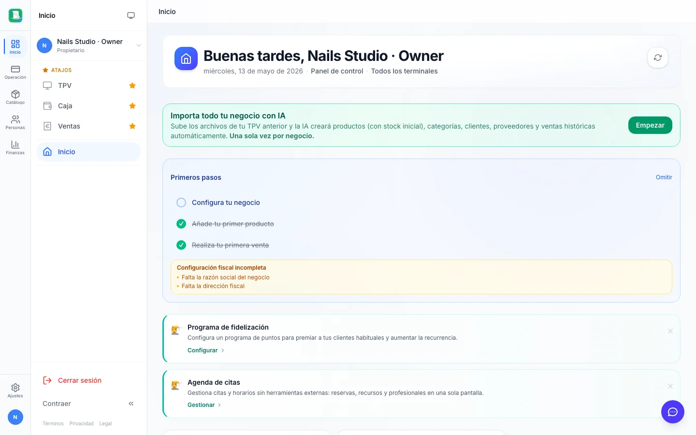Open the Finanzas section icon
This screenshot has height=435, width=696.
click(15, 147)
